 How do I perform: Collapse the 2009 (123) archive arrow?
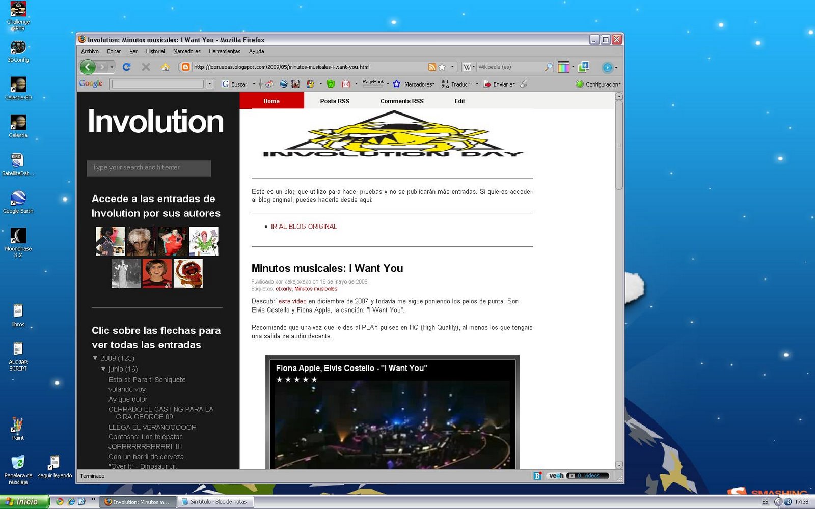(x=95, y=358)
